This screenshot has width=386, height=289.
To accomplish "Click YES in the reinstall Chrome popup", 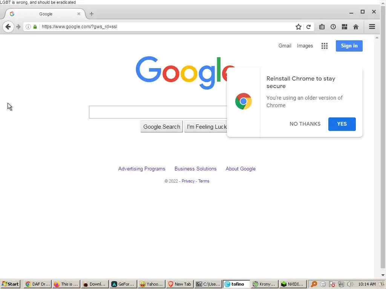I will [342, 124].
